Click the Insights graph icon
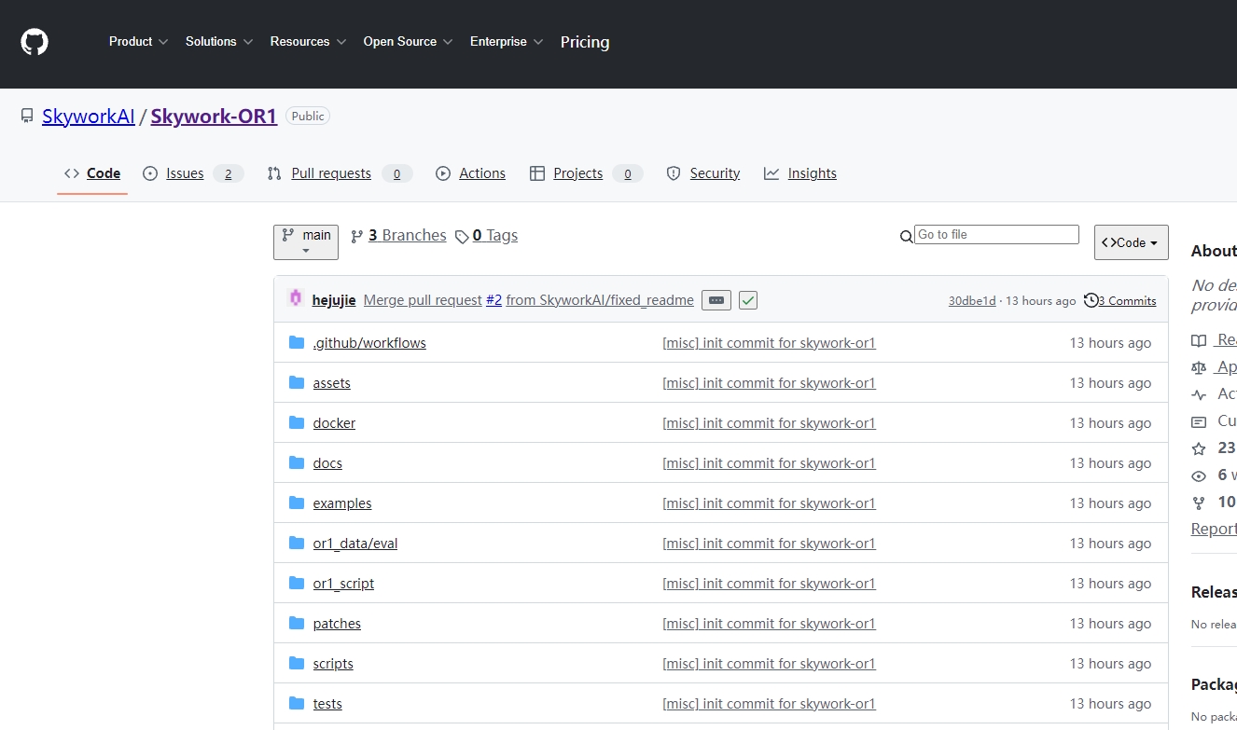 [771, 173]
